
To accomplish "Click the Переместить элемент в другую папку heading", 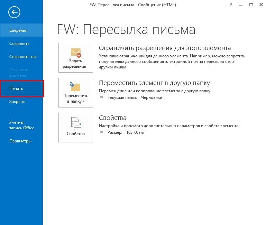I will tap(154, 83).
